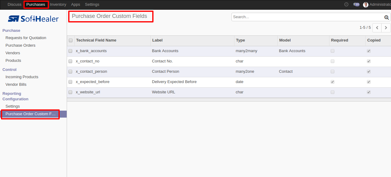Tick the x_bank_accounts row checkbox
This screenshot has width=391, height=177.
[x=70, y=51]
